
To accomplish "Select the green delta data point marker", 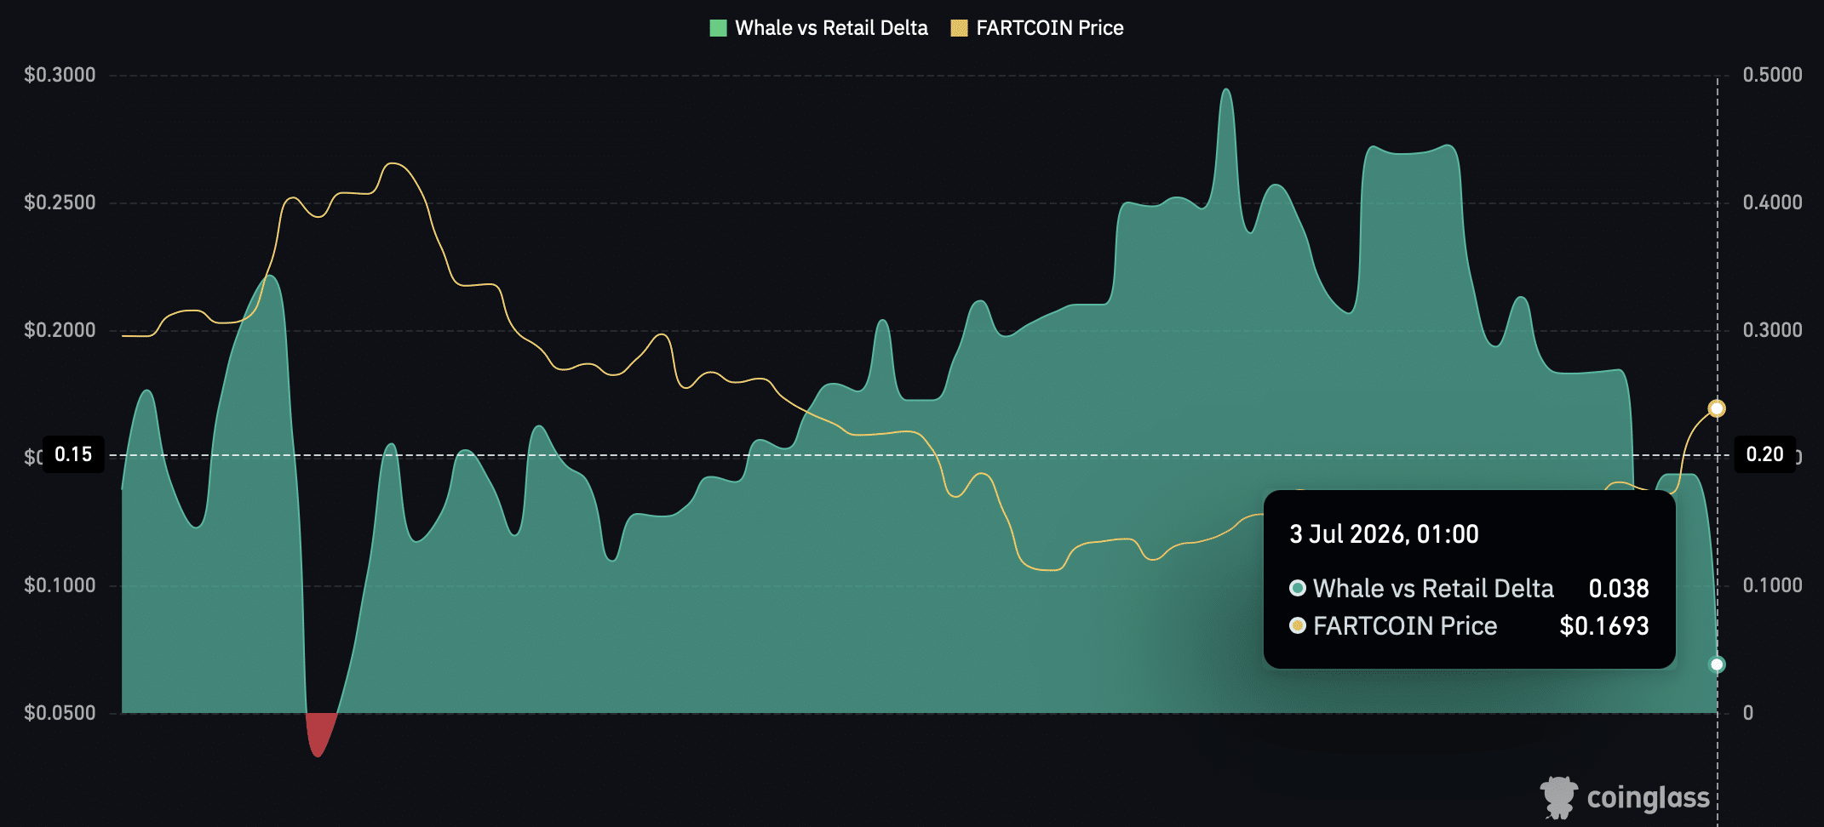I will point(1717,664).
